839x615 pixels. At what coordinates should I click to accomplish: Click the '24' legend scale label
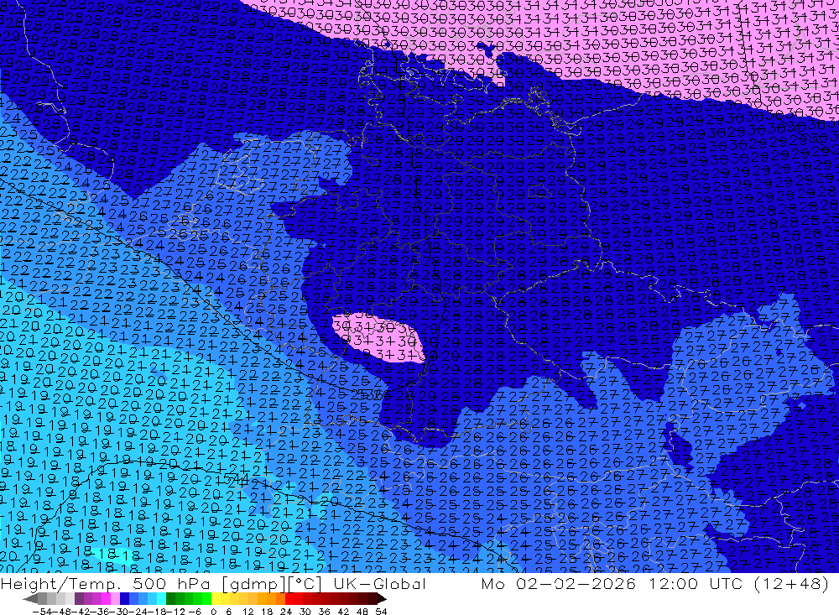(286, 612)
